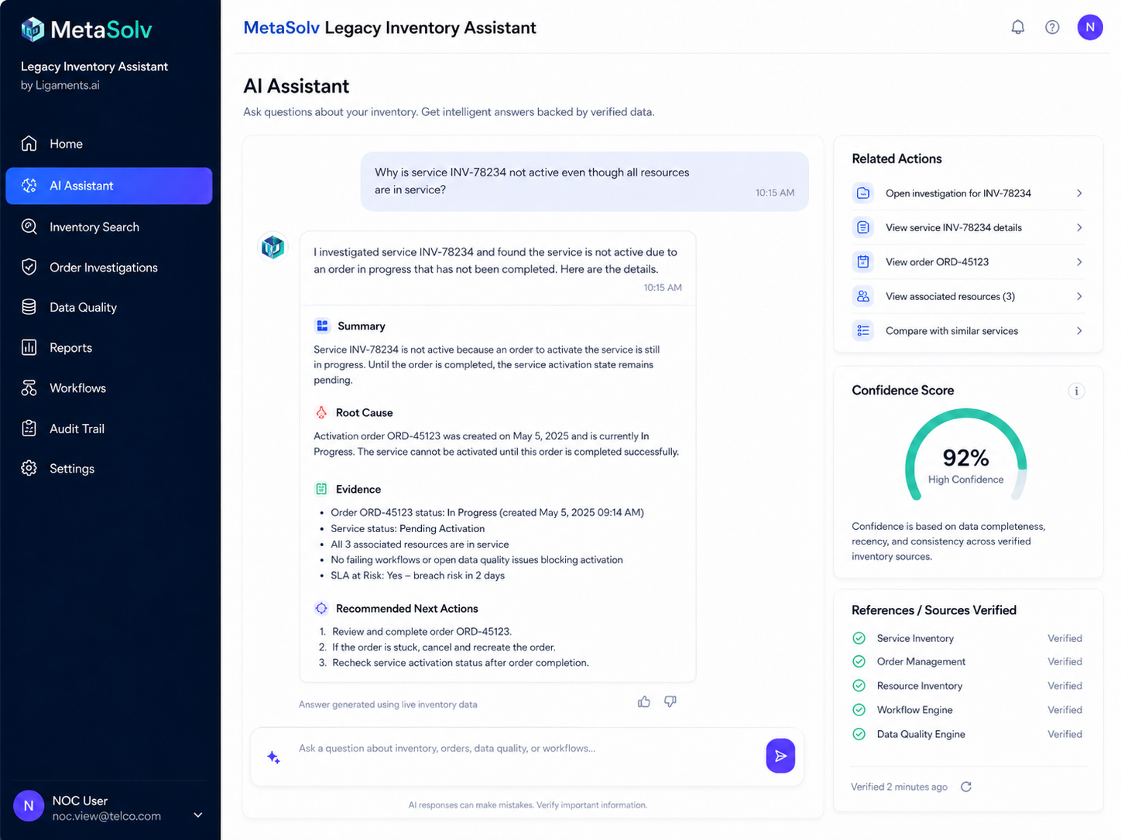The image size is (1121, 840).
Task: Open the help question mark icon
Action: click(1052, 27)
